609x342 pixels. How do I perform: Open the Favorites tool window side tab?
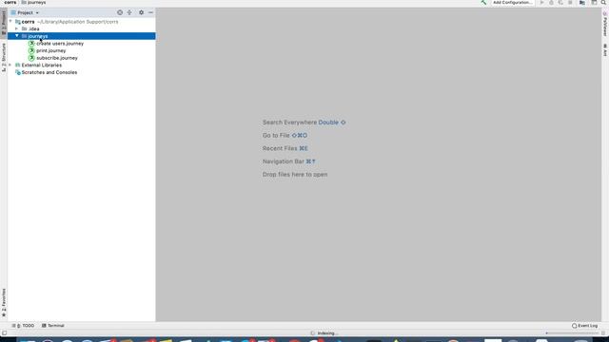(4, 302)
